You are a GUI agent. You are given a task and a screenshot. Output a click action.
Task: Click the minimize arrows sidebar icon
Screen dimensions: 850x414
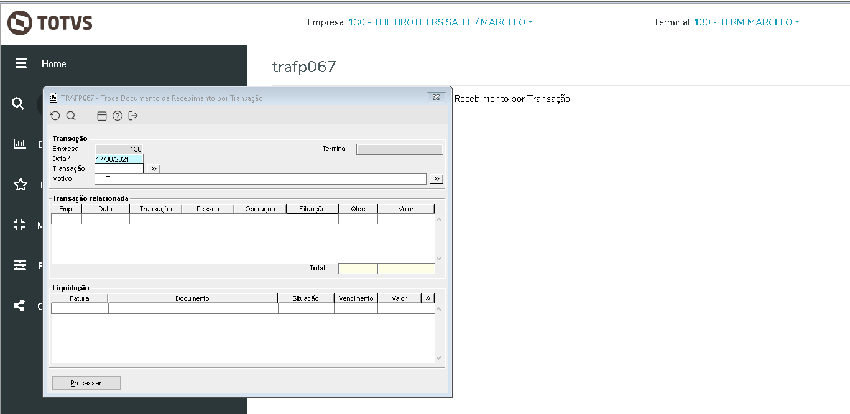pyautogui.click(x=20, y=225)
